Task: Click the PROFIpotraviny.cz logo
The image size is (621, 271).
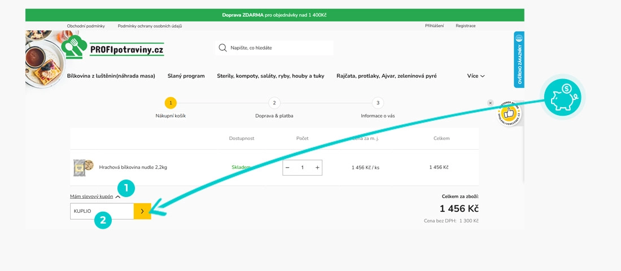Action: coord(112,47)
